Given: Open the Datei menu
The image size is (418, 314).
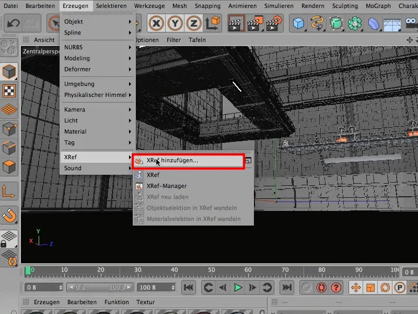Looking at the screenshot, I should [x=11, y=6].
